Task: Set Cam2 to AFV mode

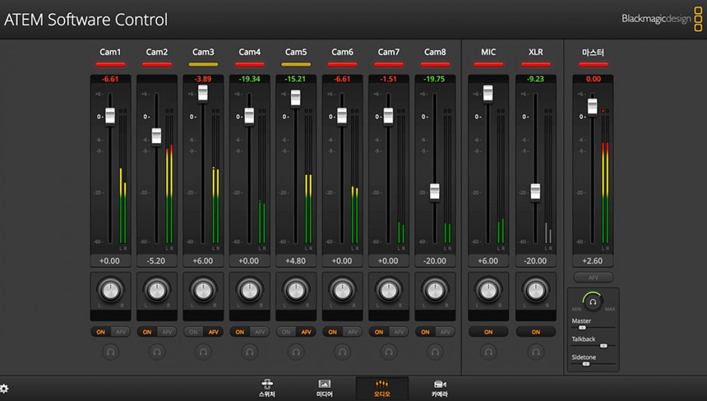Action: click(168, 332)
